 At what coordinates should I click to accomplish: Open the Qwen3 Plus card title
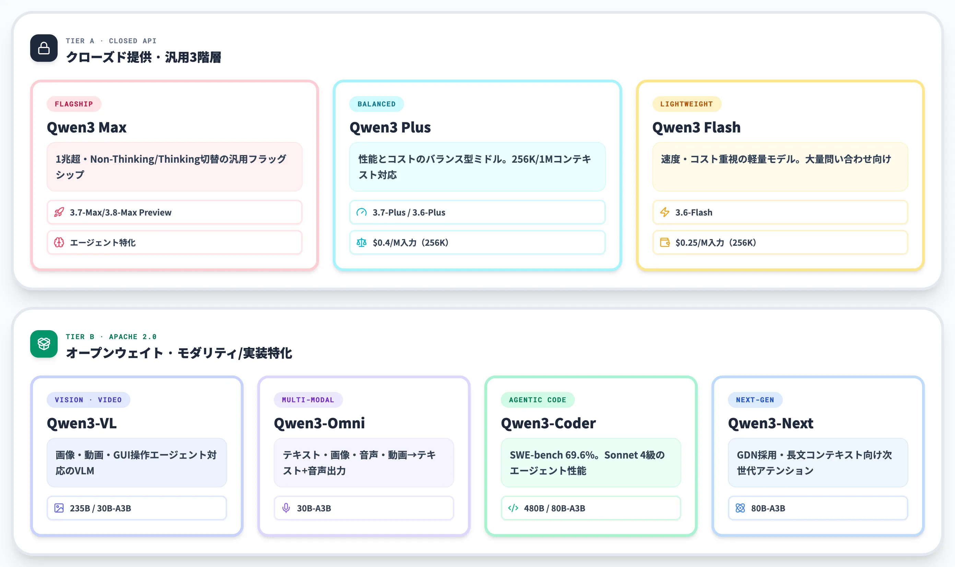[390, 127]
